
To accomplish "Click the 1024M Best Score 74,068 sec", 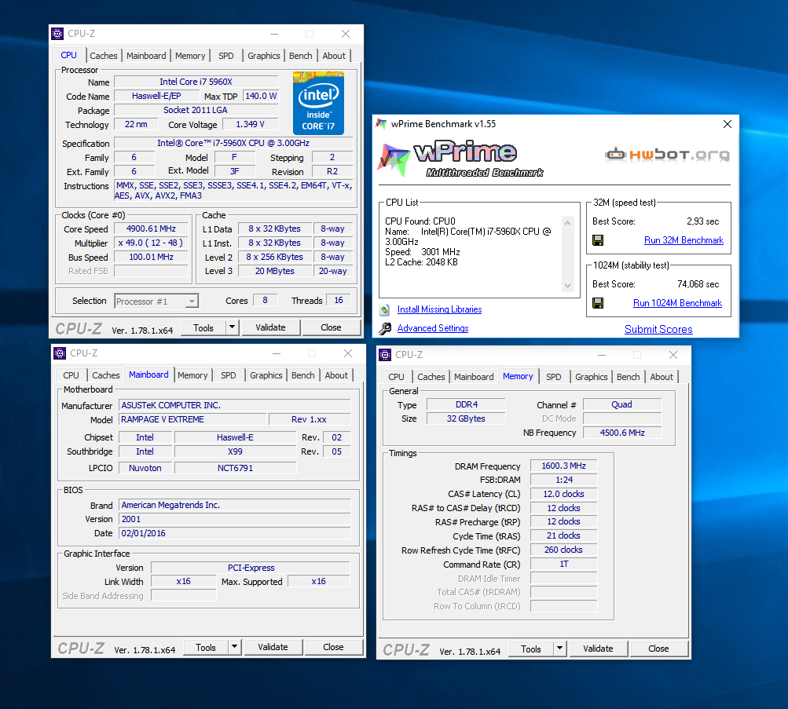I will click(698, 284).
